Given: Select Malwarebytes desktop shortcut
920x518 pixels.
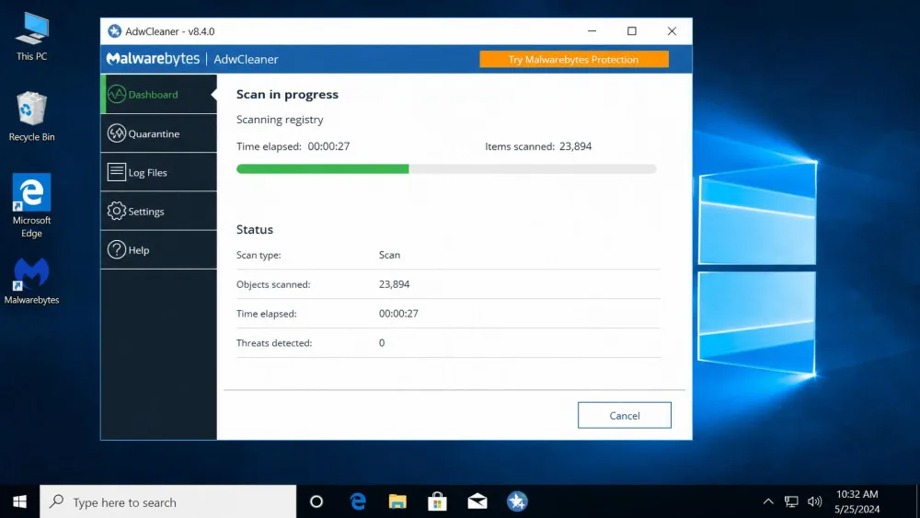Looking at the screenshot, I should click(x=31, y=281).
